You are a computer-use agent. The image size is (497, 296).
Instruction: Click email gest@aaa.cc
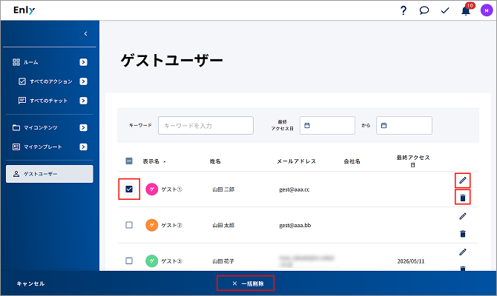[294, 189]
